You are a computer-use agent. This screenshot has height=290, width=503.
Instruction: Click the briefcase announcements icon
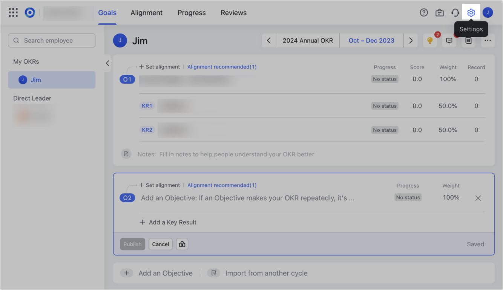[439, 12]
